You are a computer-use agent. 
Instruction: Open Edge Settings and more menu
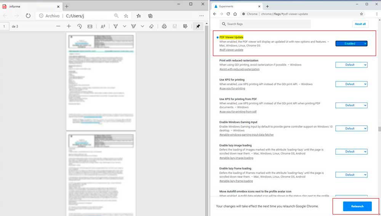pyautogui.click(x=202, y=16)
